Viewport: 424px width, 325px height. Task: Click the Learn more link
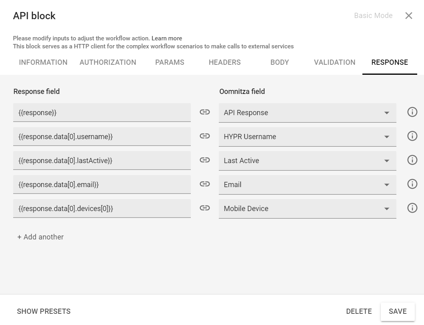(167, 38)
